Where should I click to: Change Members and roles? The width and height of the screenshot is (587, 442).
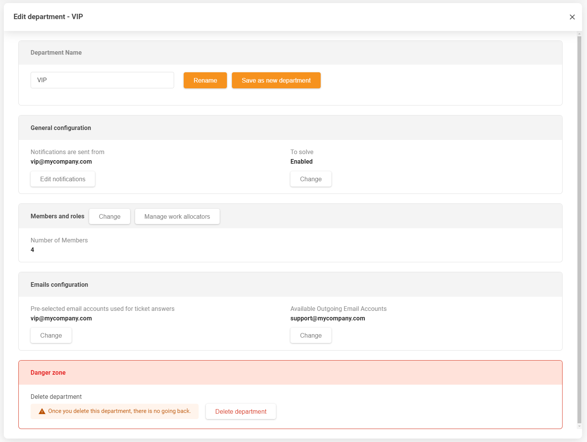109,216
